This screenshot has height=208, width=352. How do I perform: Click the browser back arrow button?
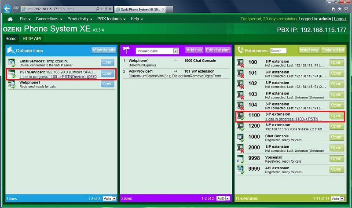6,8
